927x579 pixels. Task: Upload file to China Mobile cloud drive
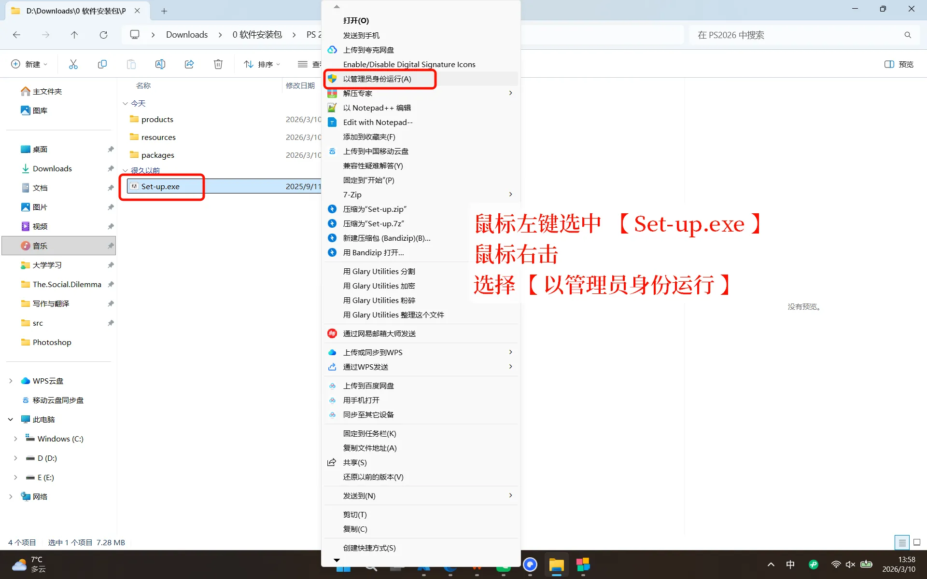point(376,151)
